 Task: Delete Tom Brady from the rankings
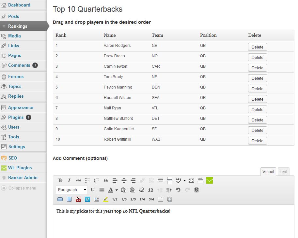257,78
